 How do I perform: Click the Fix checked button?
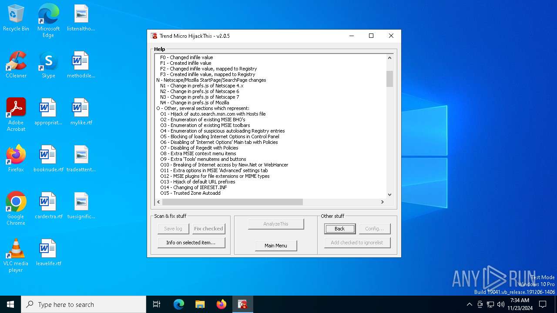208,229
